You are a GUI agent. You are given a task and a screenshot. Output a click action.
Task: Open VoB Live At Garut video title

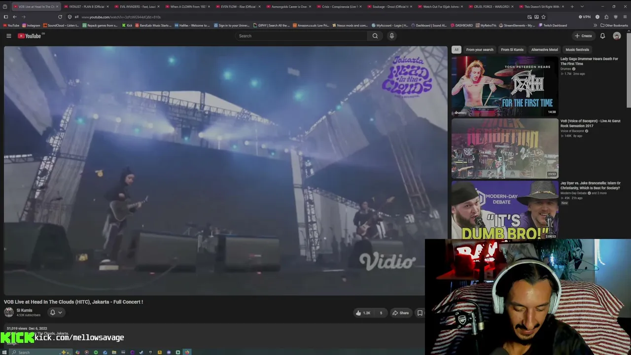(590, 123)
